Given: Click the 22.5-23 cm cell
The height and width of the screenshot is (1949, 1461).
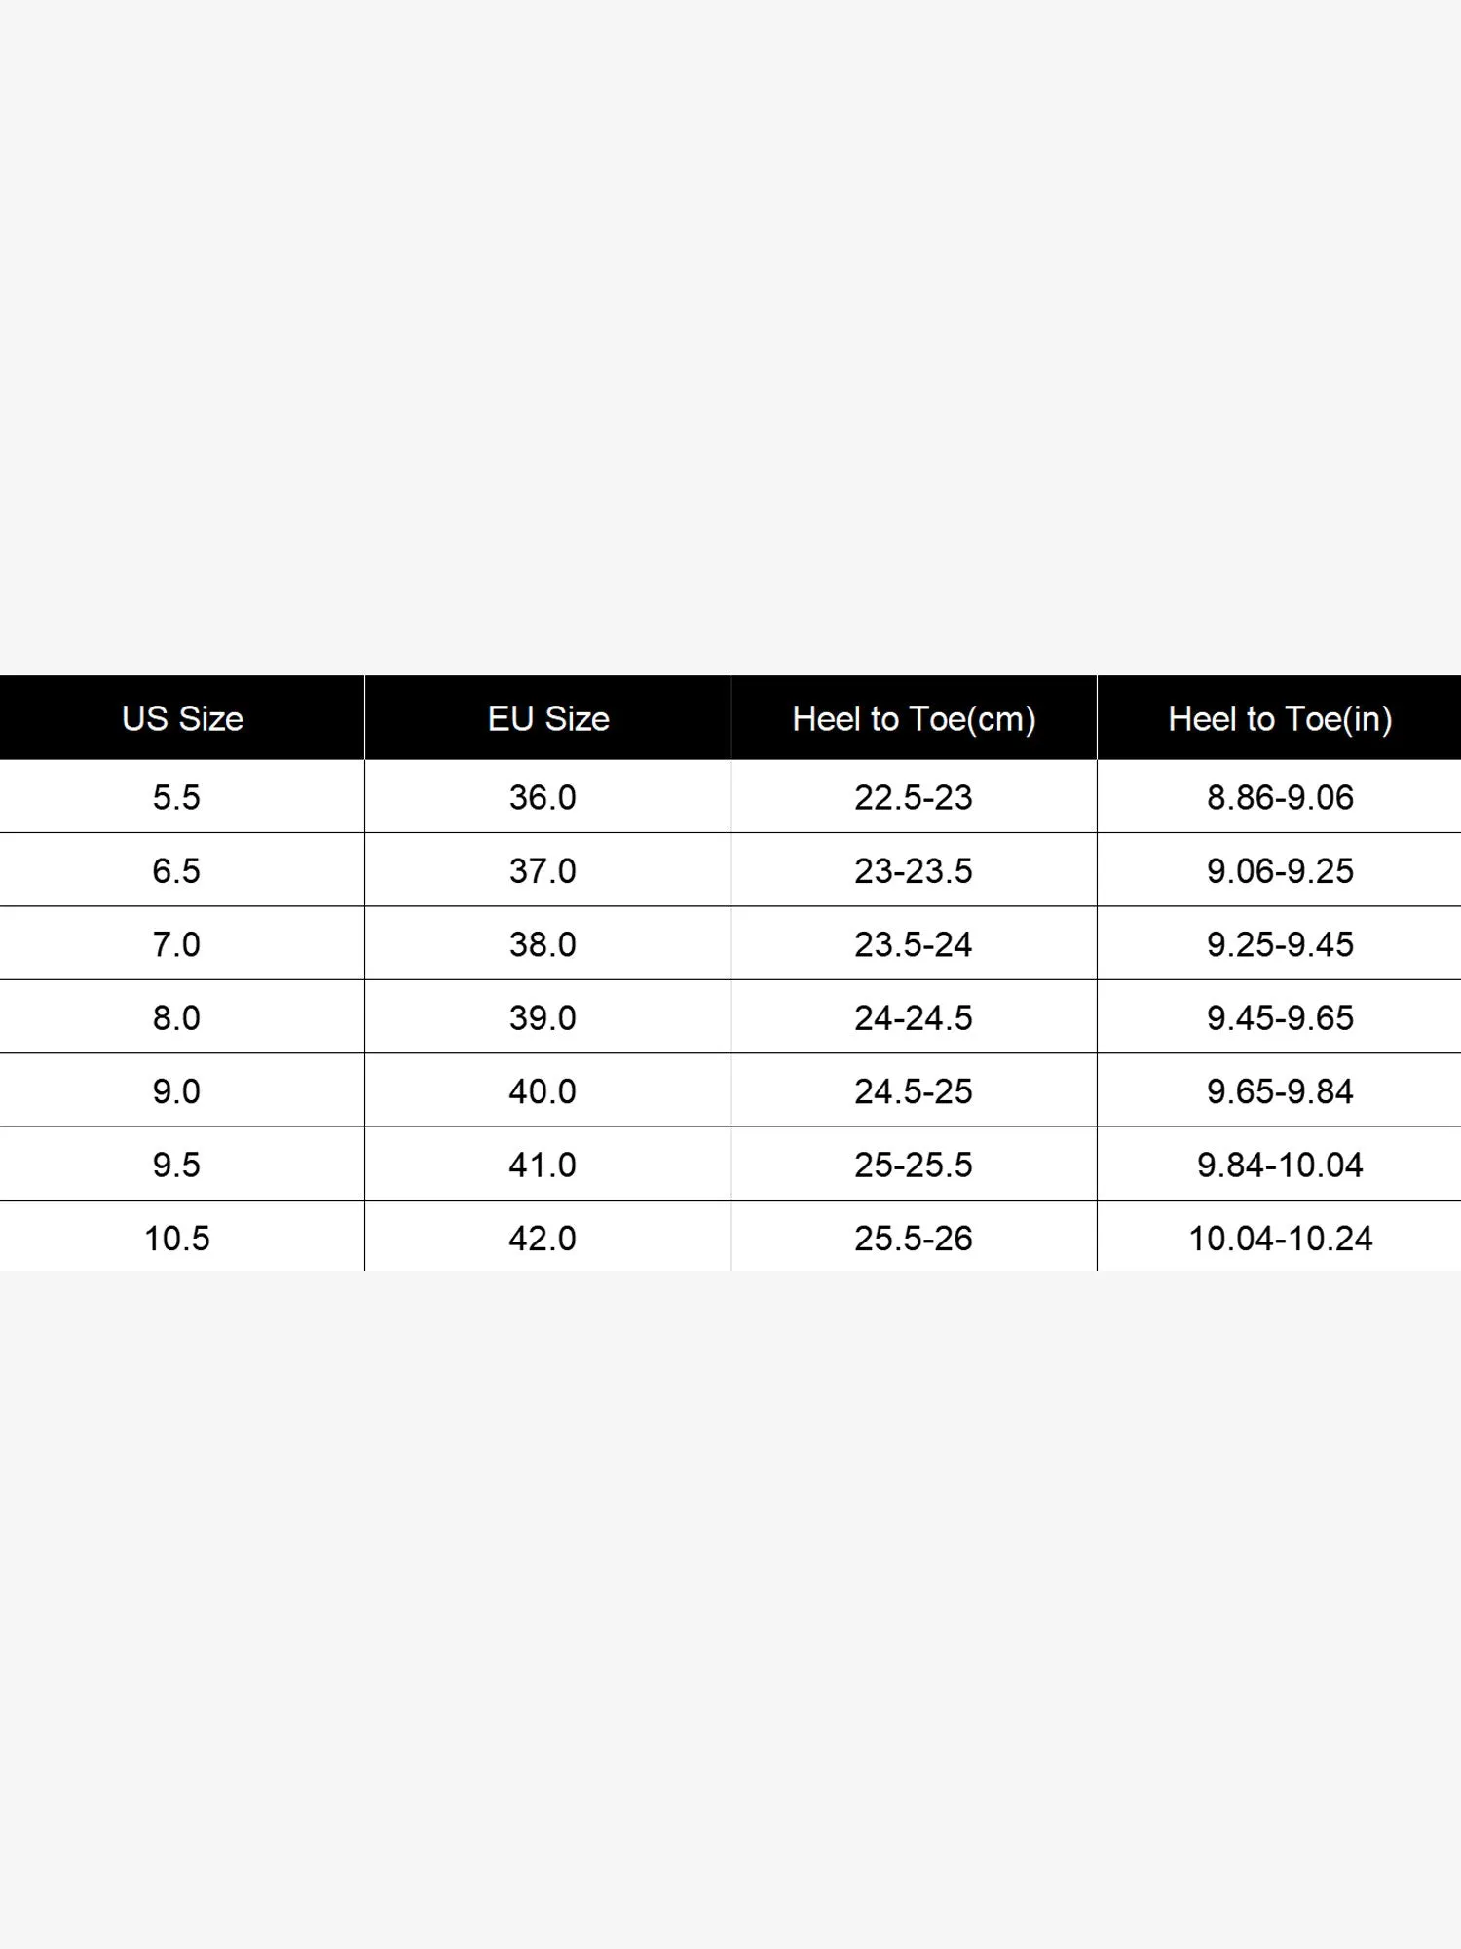Looking at the screenshot, I should [x=914, y=797].
